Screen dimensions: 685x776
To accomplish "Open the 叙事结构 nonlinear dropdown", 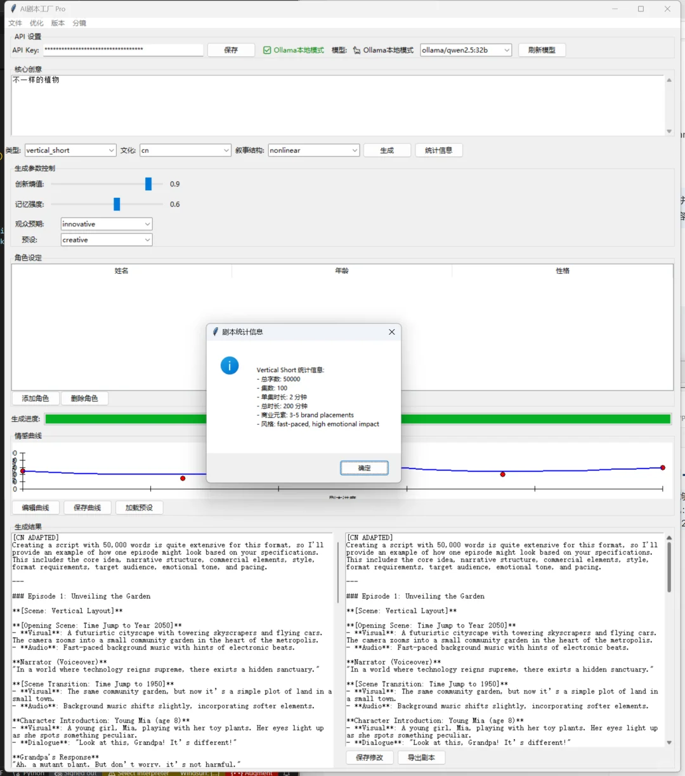I will point(314,150).
